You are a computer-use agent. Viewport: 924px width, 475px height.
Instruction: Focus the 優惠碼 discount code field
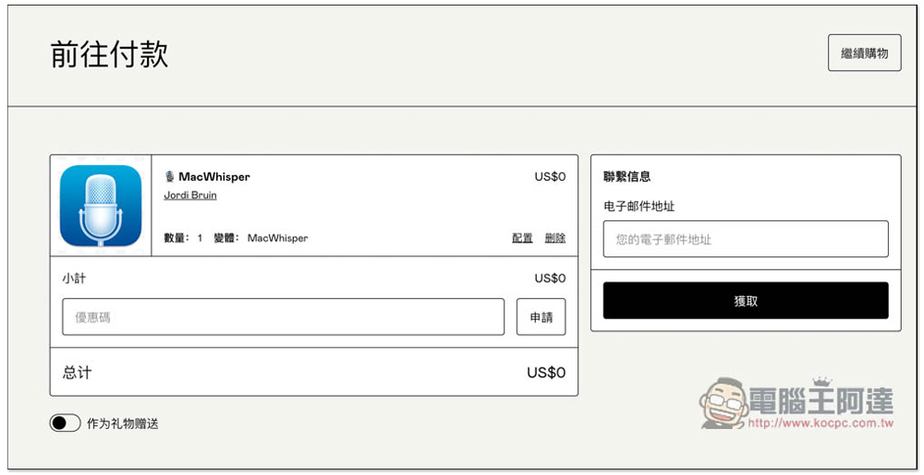point(284,317)
